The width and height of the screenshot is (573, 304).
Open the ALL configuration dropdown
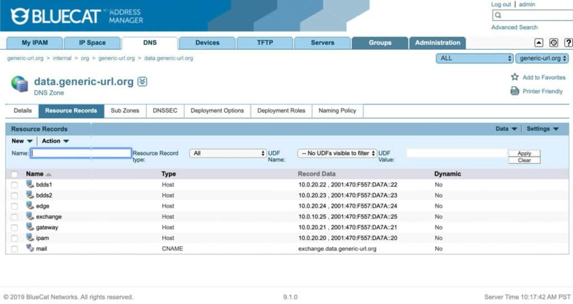pyautogui.click(x=474, y=58)
